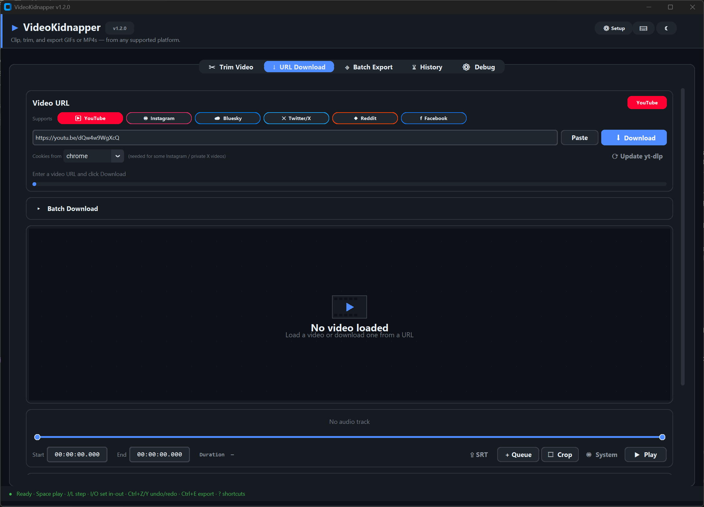Open the Cookies from chrome dropdown
This screenshot has height=507, width=704.
pos(94,156)
